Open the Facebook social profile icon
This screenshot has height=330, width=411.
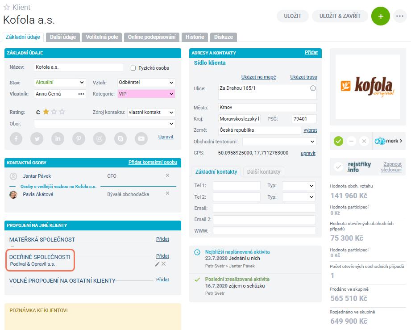pyautogui.click(x=16, y=138)
